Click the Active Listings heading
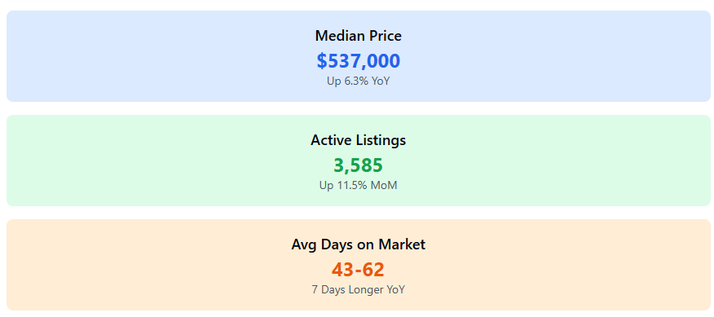The height and width of the screenshot is (317, 714). (359, 140)
